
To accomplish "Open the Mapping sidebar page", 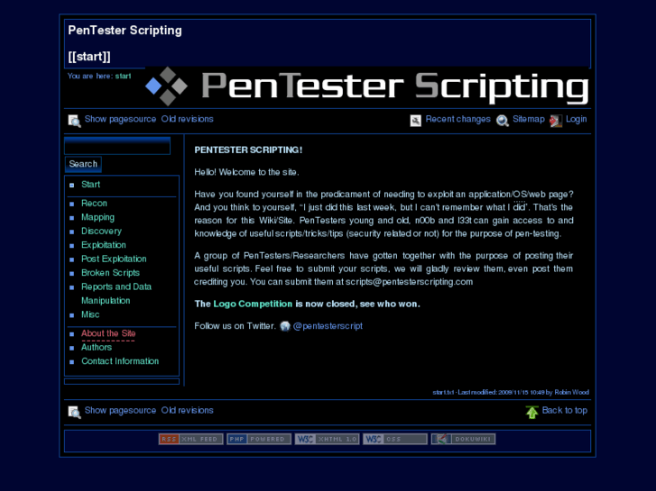I will point(97,217).
